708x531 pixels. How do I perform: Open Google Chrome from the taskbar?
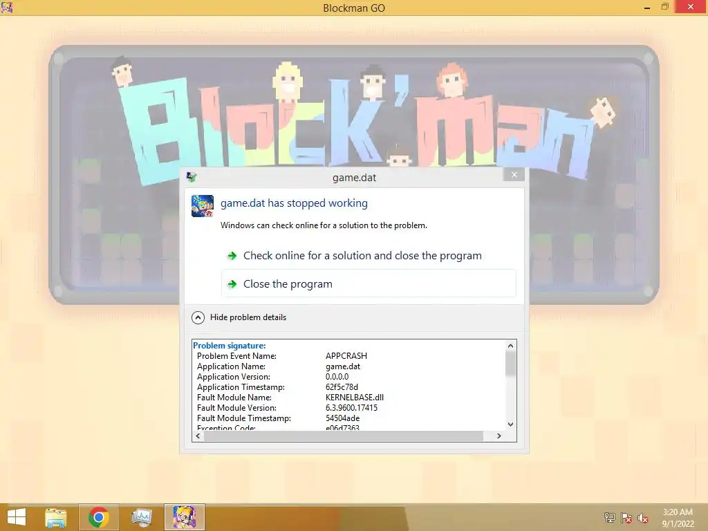tap(99, 517)
